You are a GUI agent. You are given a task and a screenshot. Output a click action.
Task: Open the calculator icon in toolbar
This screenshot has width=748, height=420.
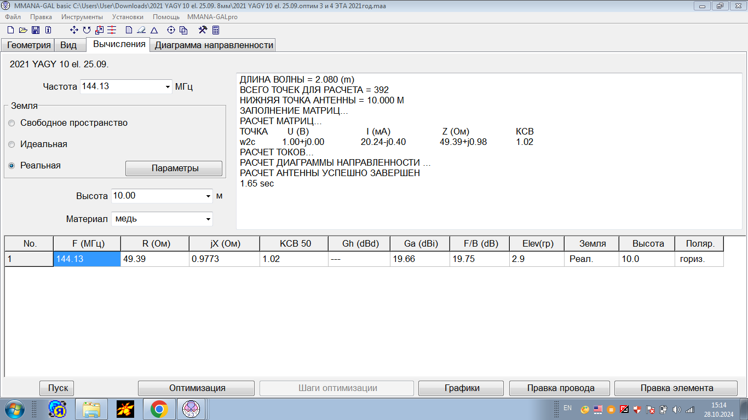(216, 30)
